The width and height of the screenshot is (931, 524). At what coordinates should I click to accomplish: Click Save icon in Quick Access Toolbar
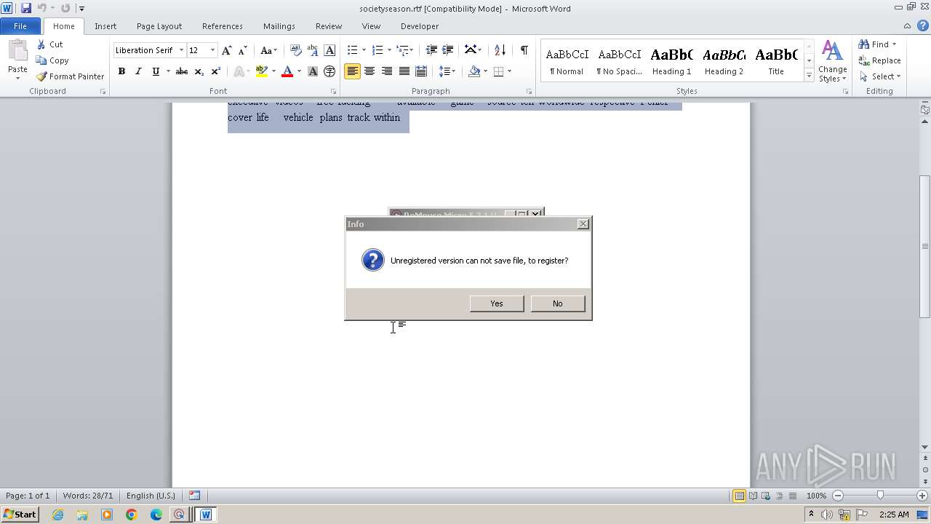pyautogui.click(x=26, y=8)
